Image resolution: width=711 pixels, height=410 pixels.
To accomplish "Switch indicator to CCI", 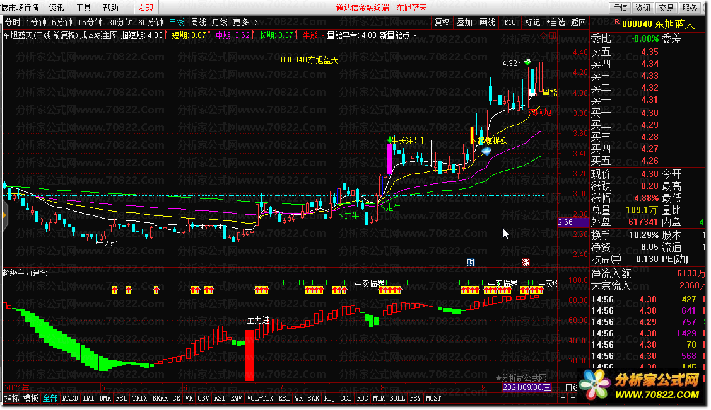I will coord(346,398).
